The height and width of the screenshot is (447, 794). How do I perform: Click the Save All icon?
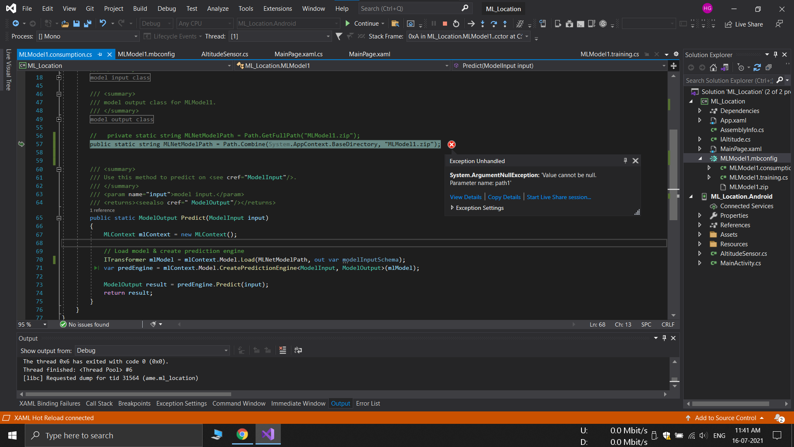[x=88, y=24]
